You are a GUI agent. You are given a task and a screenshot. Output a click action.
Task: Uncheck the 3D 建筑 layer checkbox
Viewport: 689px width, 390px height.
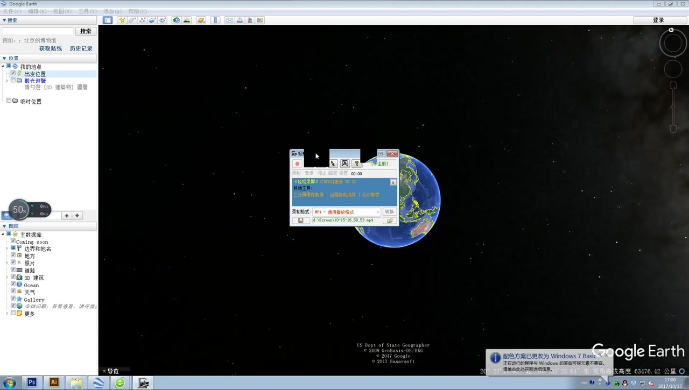pyautogui.click(x=13, y=277)
